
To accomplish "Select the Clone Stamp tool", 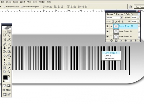I will tap(4, 48).
